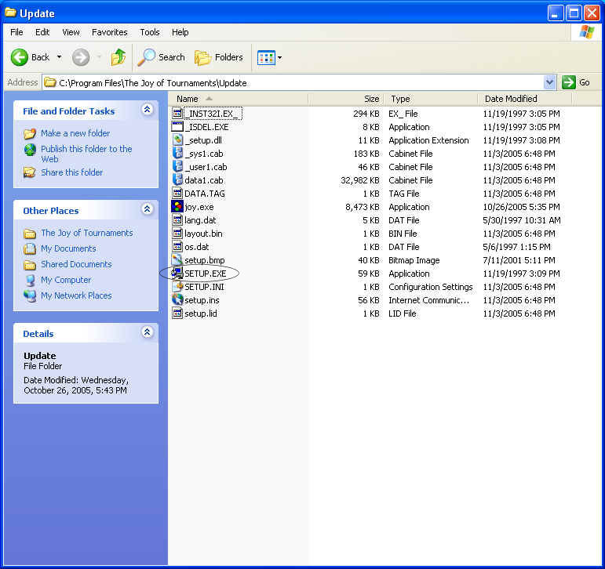The width and height of the screenshot is (605, 569).
Task: Click Make a new folder link
Action: pyautogui.click(x=75, y=133)
